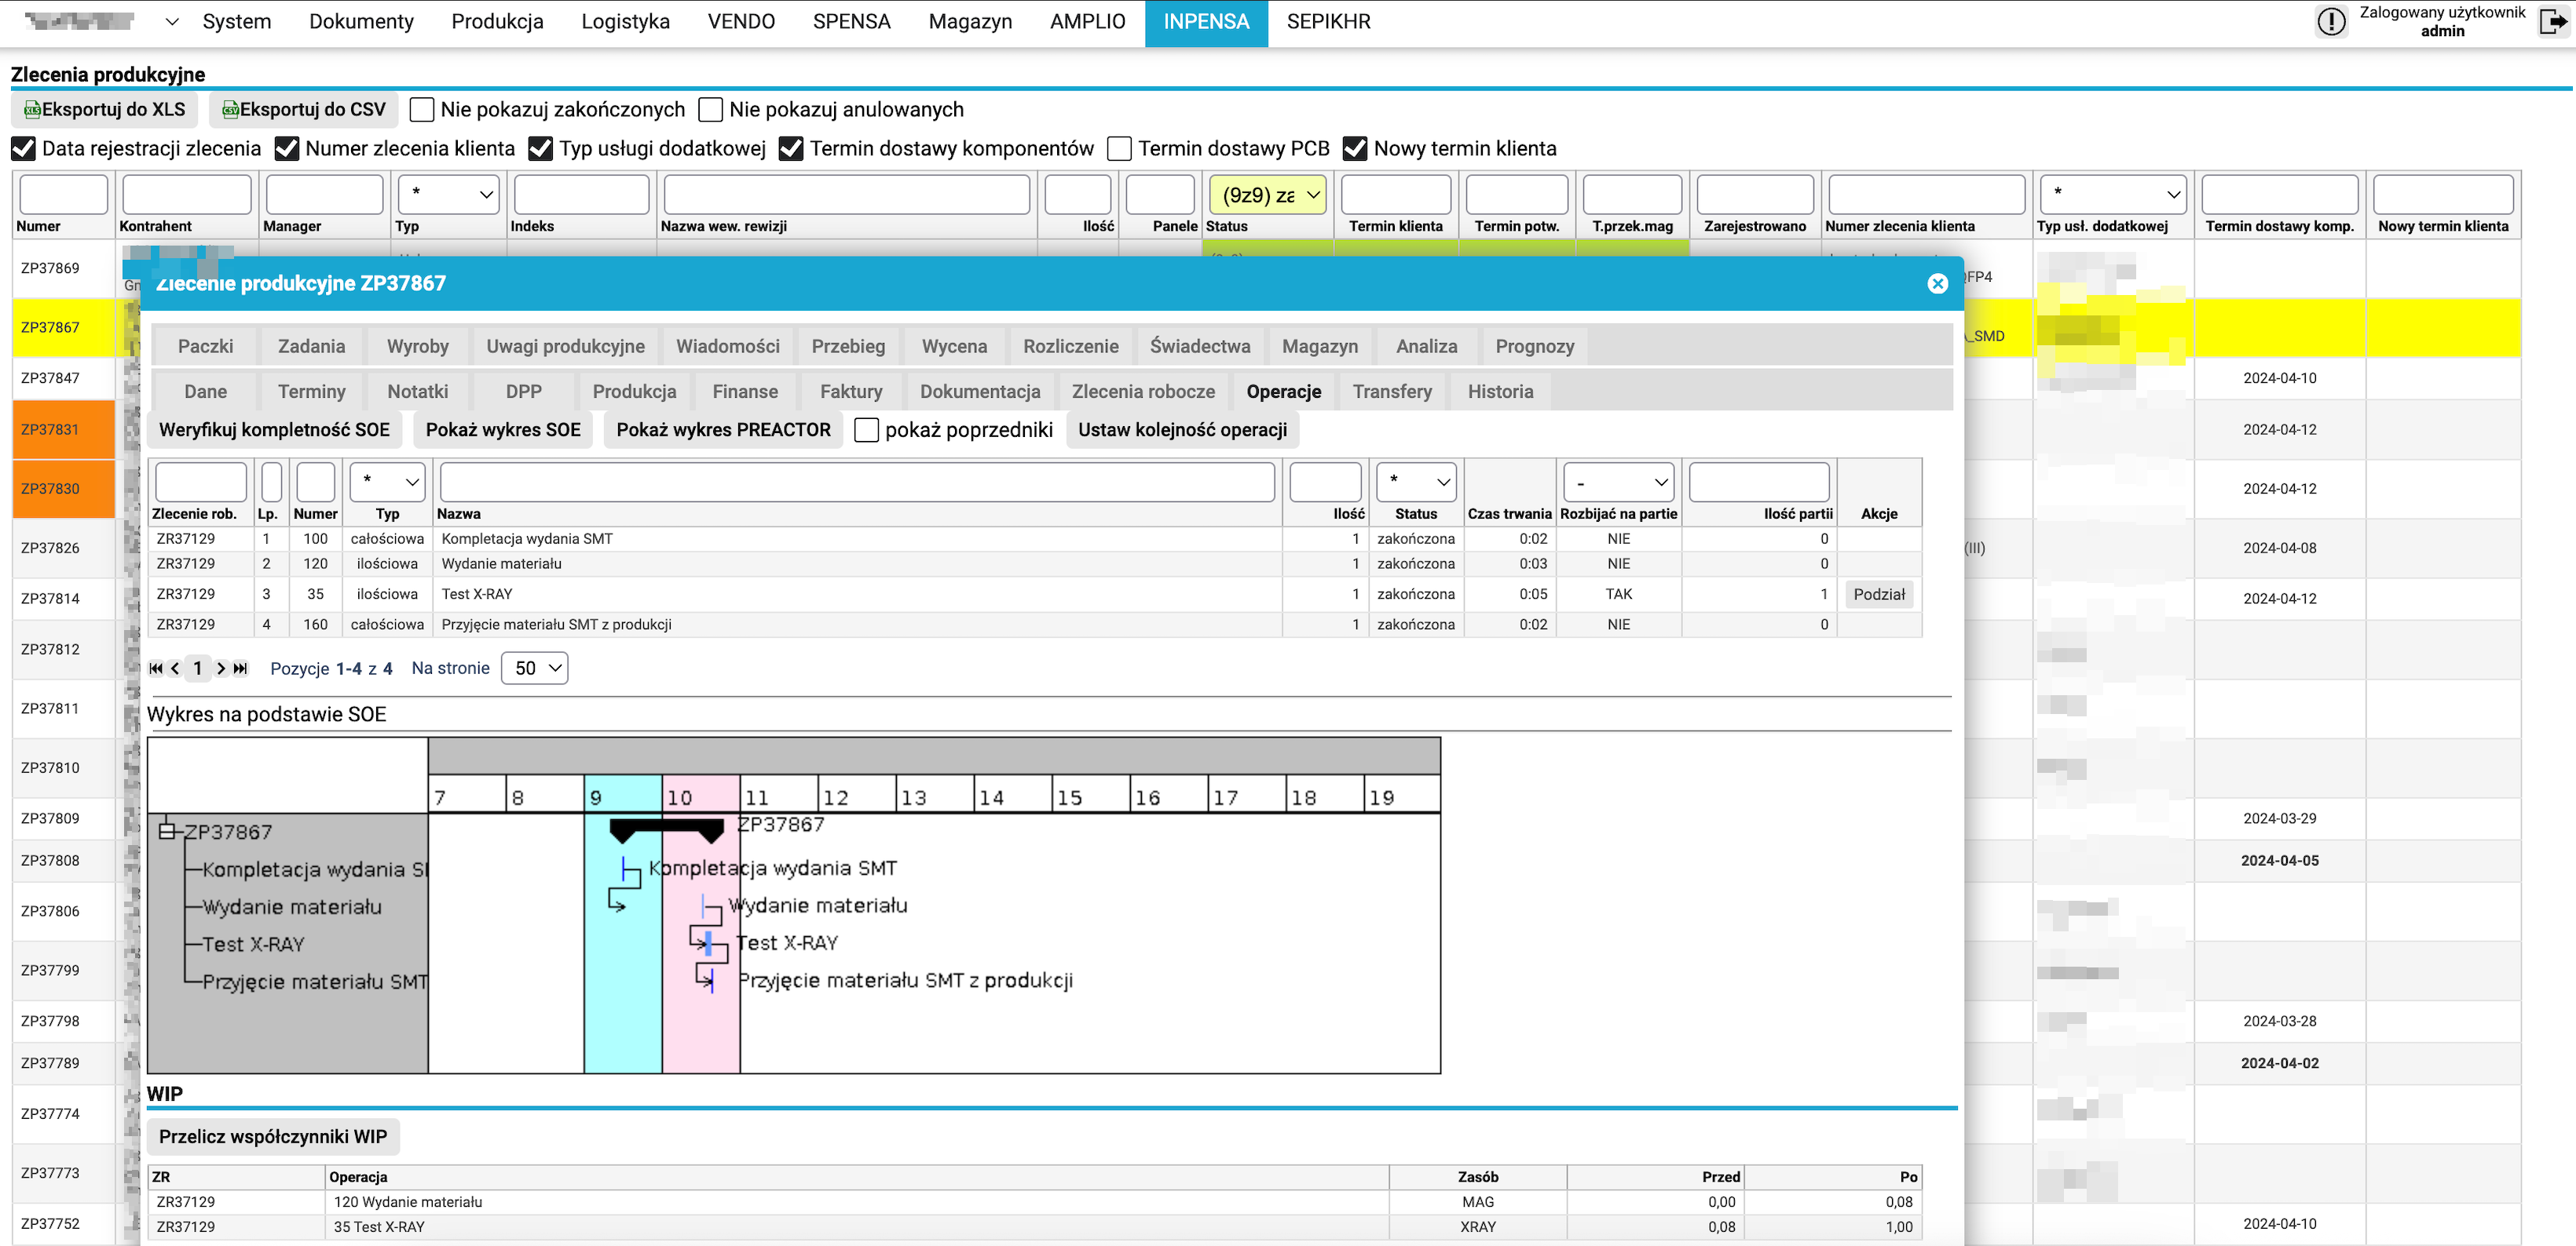Viewport: 2576px width, 1246px height.
Task: Switch to the Prognozy tab
Action: pos(1534,347)
